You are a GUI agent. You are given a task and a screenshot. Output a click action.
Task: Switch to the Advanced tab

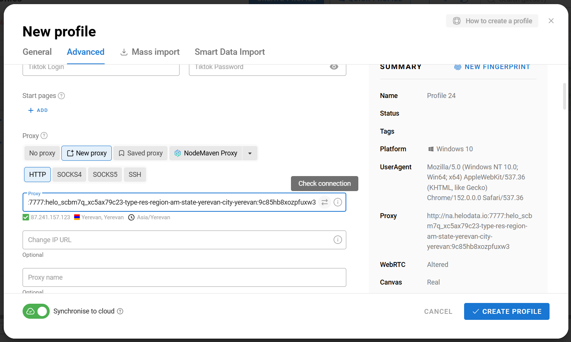tap(85, 52)
